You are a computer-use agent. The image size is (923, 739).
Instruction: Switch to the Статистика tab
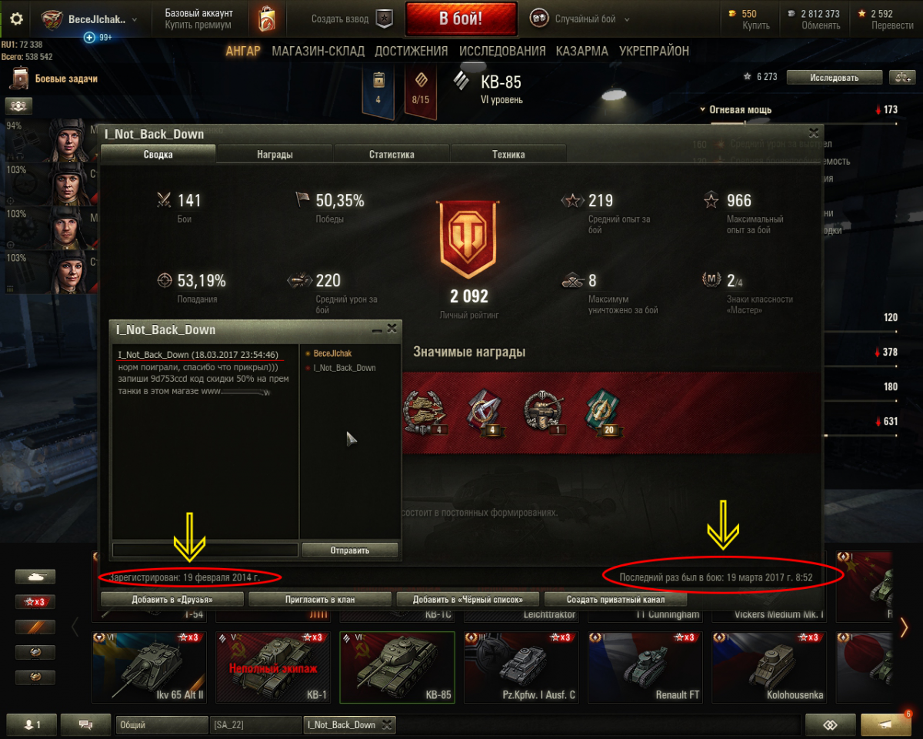coord(392,154)
